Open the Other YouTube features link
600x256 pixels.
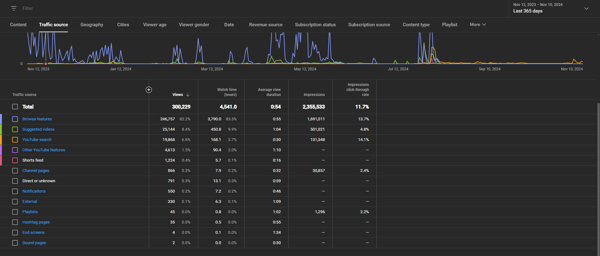pos(44,150)
